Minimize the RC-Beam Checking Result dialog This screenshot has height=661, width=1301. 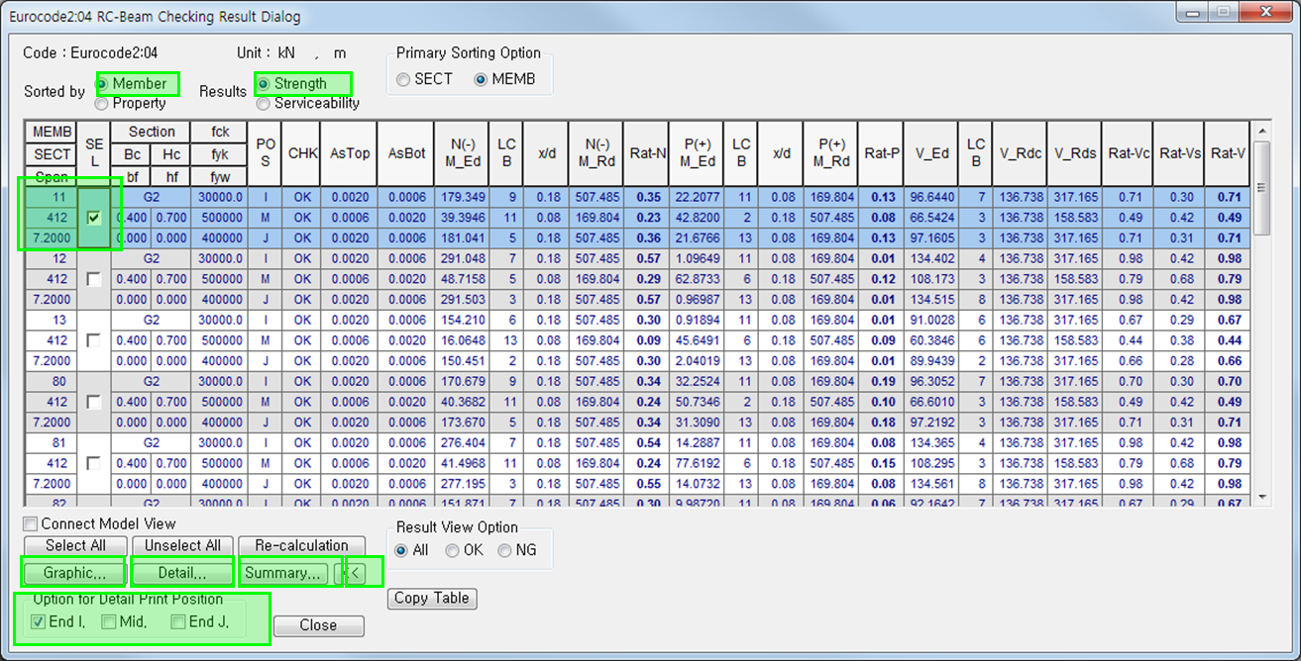[x=1190, y=13]
